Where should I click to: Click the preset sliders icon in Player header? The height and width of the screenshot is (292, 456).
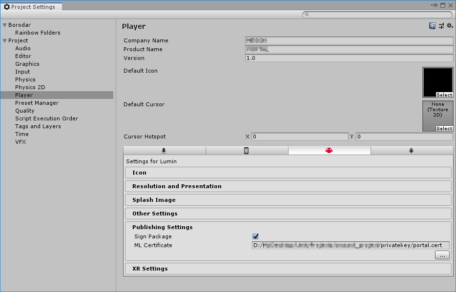(441, 26)
